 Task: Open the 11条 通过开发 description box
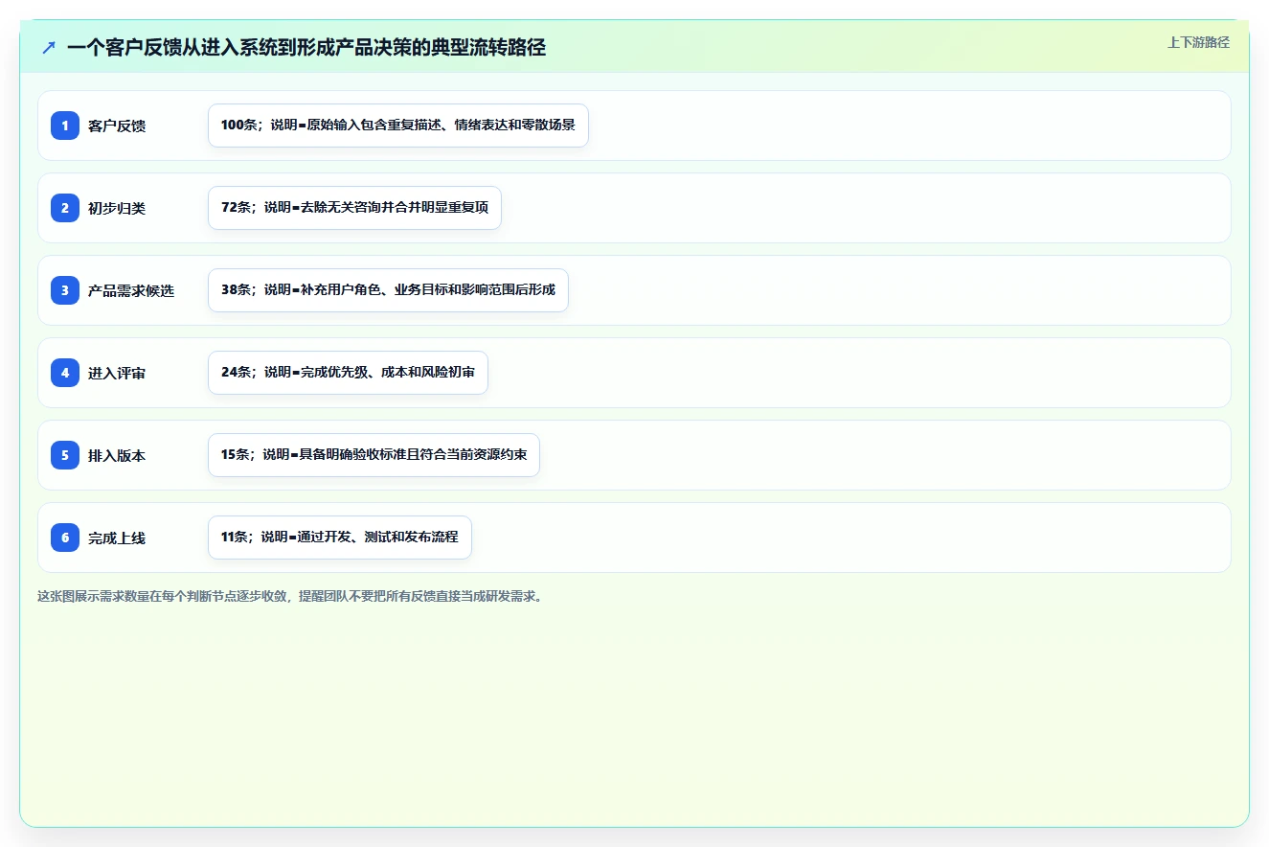(340, 538)
